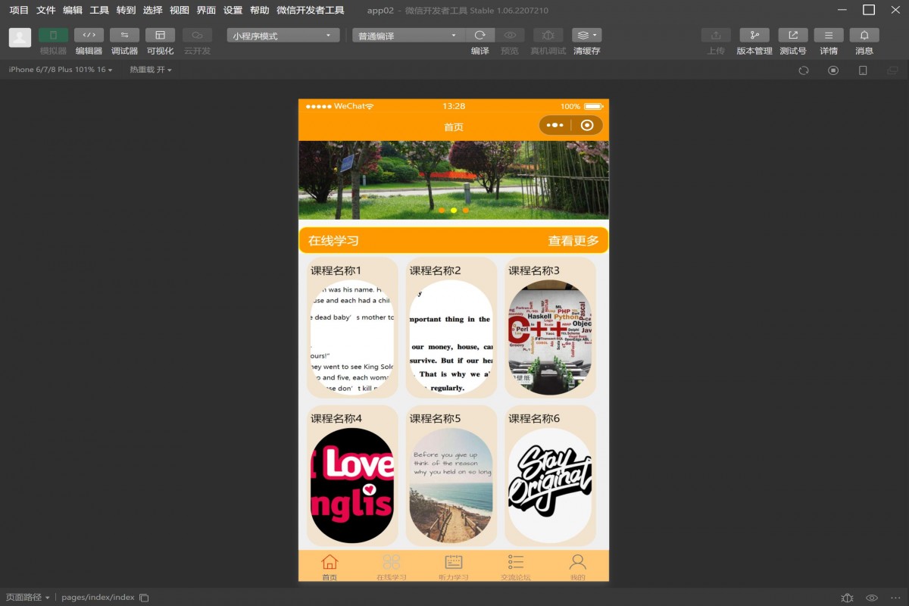Click the simulator stop record icon

click(833, 70)
